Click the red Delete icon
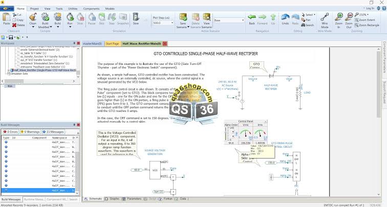The height and width of the screenshot is (207, 387). coord(14,25)
